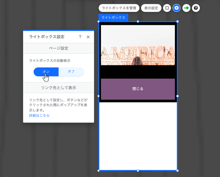Switch auto display to オフ
This screenshot has height=177, width=220.
(71, 72)
